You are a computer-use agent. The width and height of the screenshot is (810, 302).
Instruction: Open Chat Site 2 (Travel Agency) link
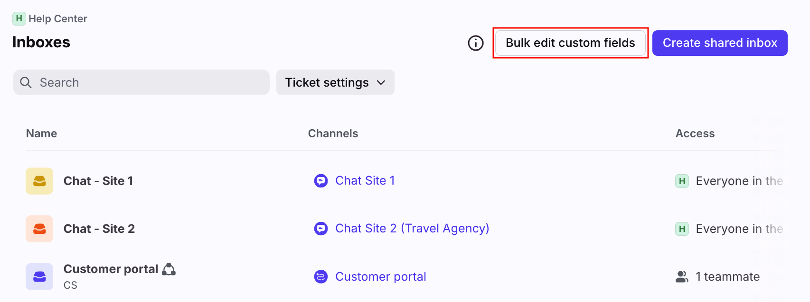(x=412, y=229)
